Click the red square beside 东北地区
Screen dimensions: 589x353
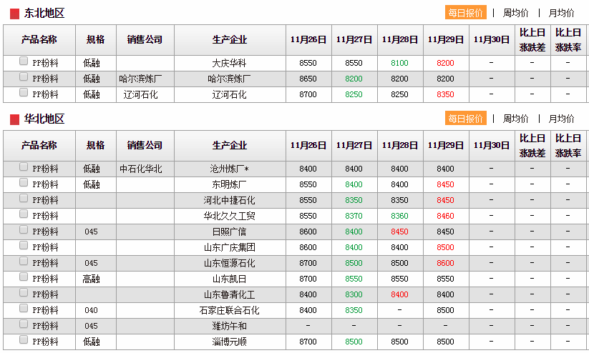(x=14, y=14)
